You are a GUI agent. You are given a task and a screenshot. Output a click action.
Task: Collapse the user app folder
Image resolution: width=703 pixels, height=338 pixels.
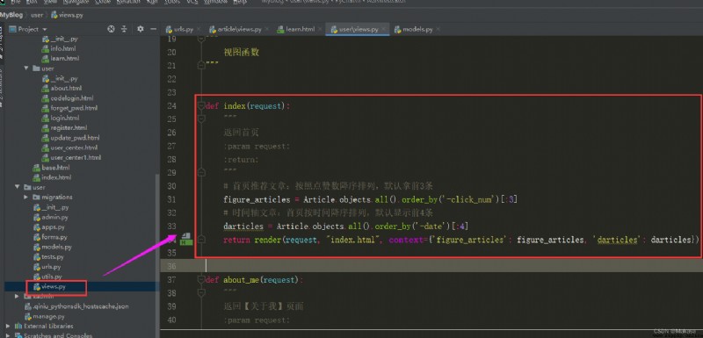click(x=17, y=187)
